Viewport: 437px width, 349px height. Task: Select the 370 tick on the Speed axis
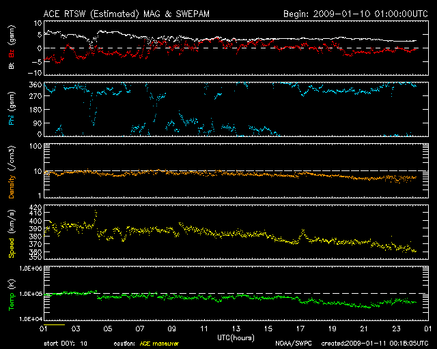click(x=35, y=244)
